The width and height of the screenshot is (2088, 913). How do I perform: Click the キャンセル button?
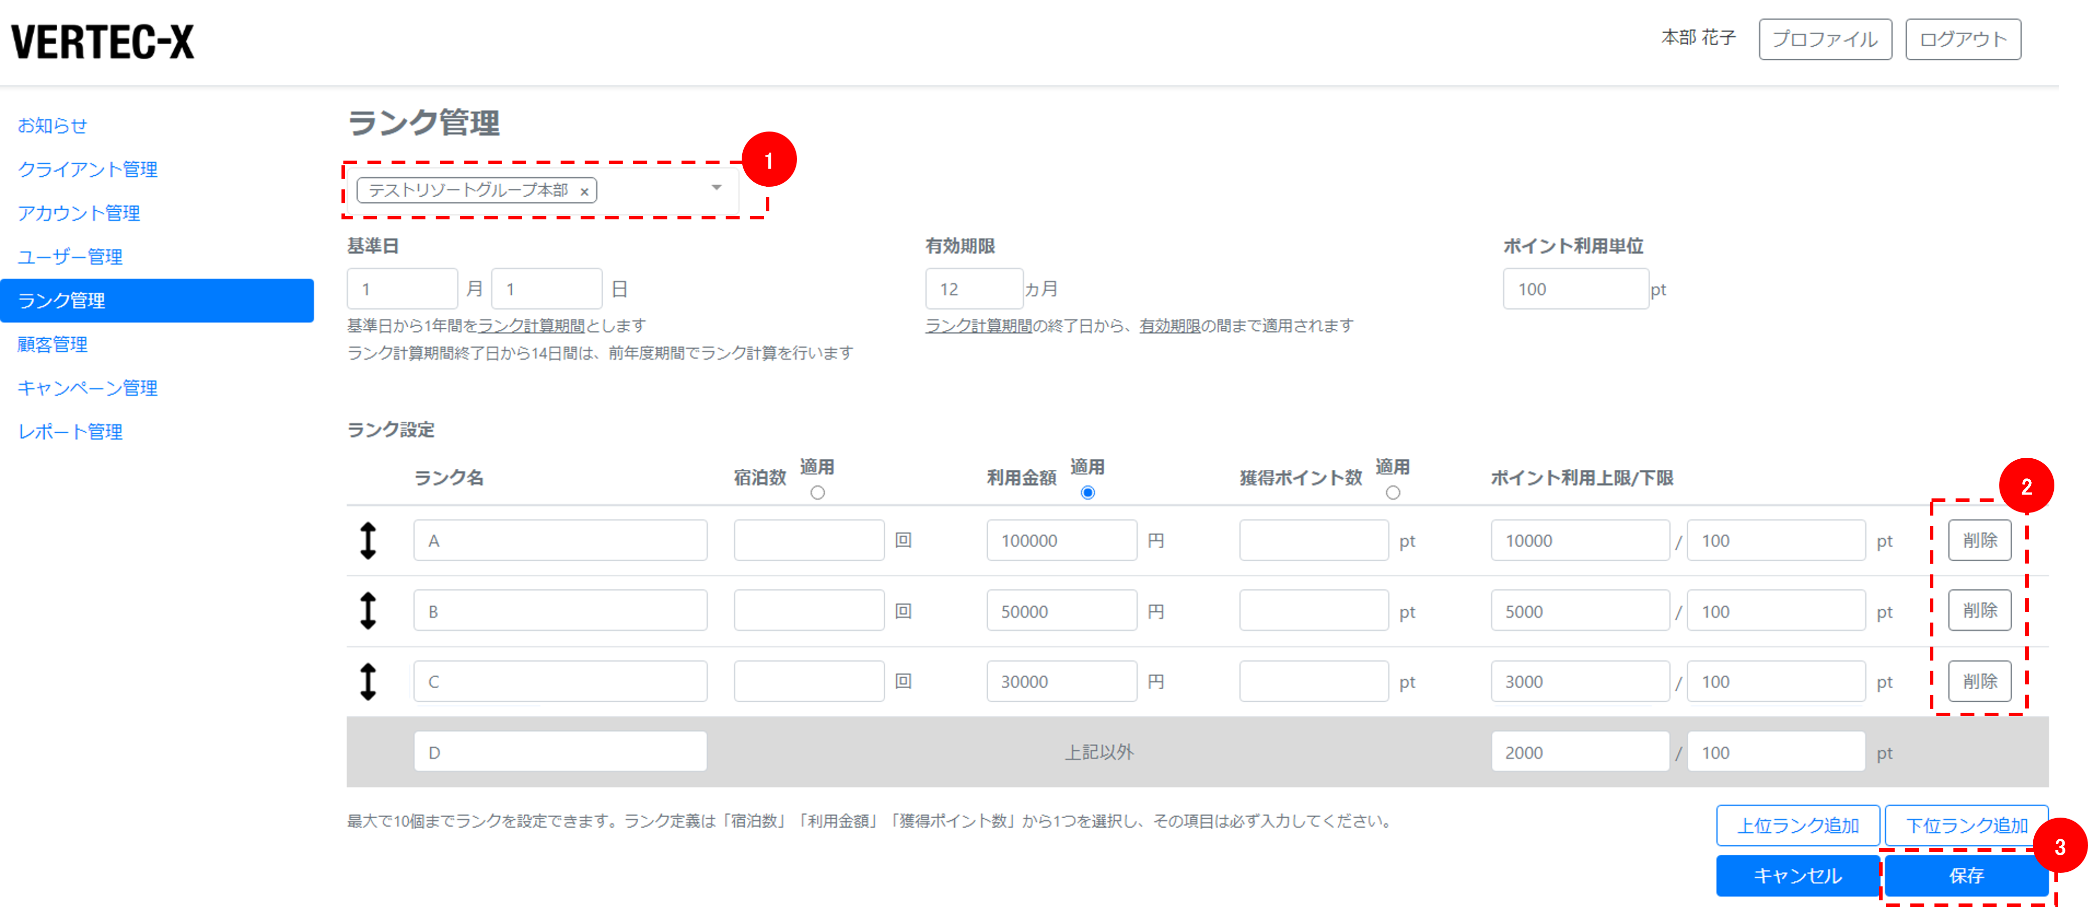[1797, 876]
